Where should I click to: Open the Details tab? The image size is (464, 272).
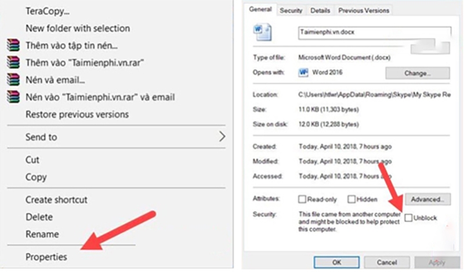pos(320,10)
